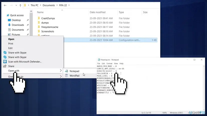Select the Screenshots folder
Viewport: 207px width, 116px height.
[48, 31]
